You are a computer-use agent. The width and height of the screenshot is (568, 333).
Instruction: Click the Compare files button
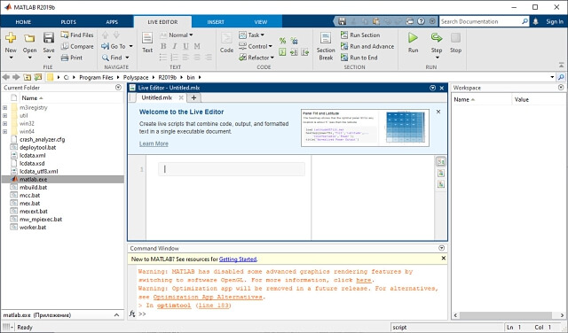tap(77, 46)
